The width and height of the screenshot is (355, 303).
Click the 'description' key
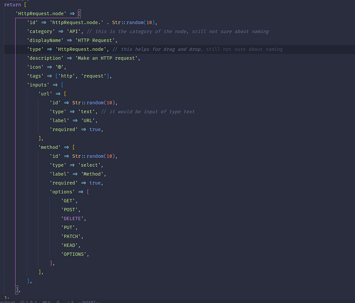45,58
